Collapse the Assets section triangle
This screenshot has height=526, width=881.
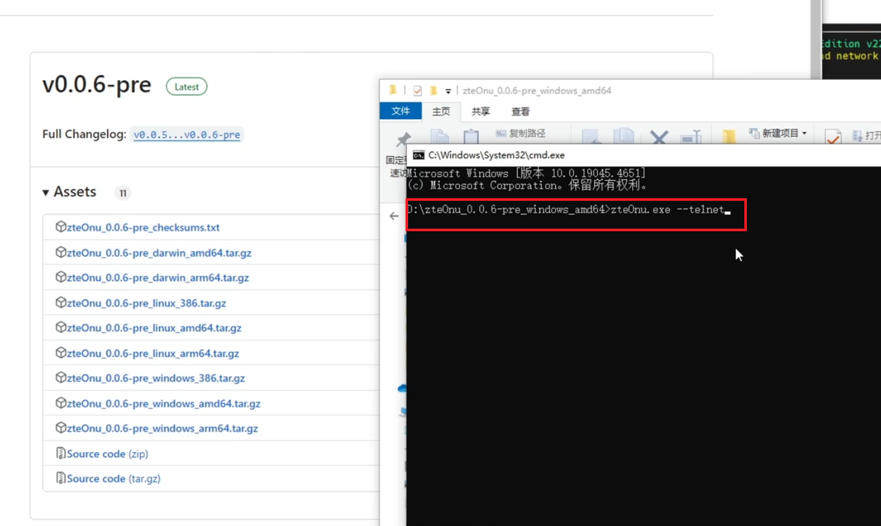[46, 192]
